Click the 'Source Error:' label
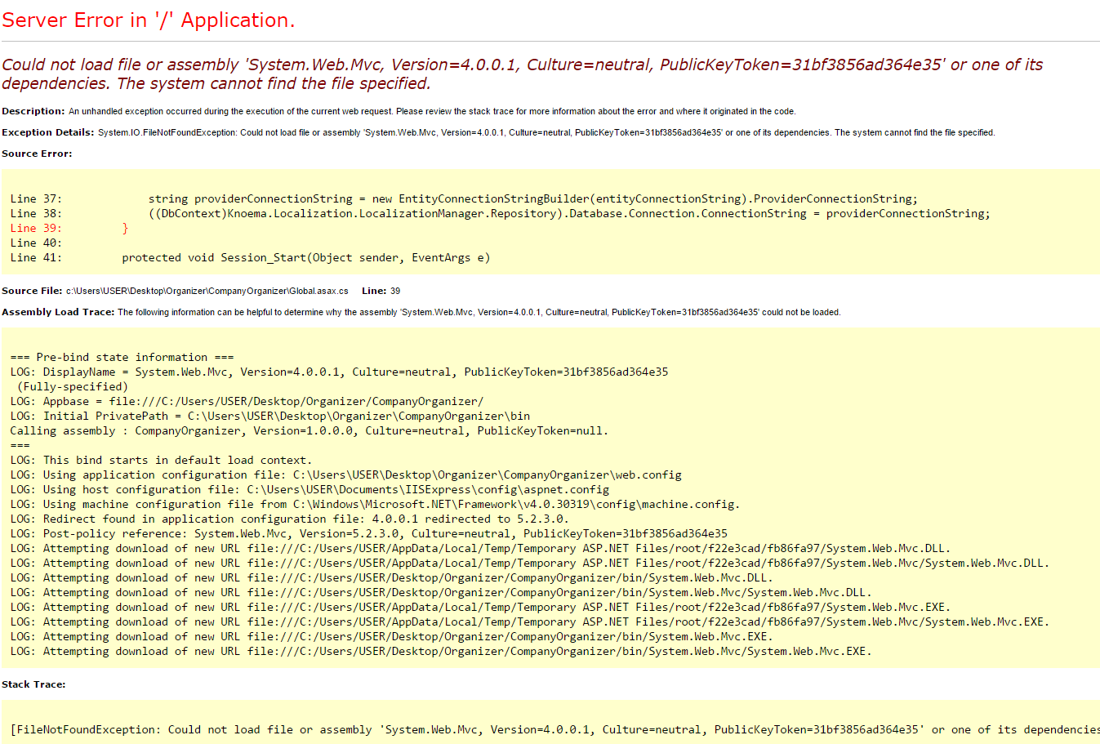Screen dimensions: 1100x744 click(37, 154)
